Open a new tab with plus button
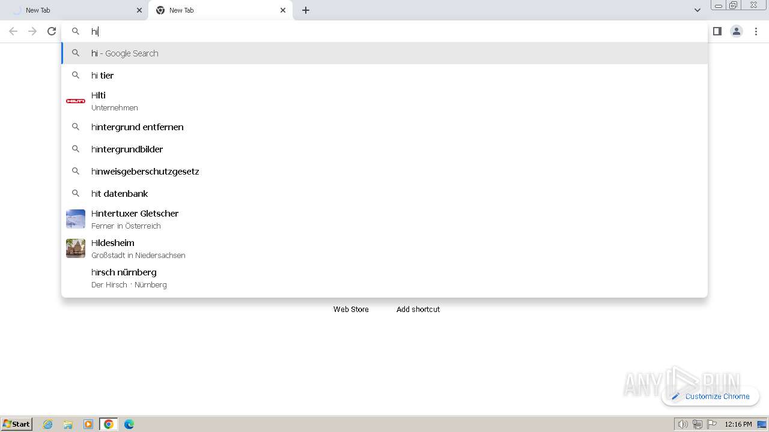769x432 pixels. 306,10
